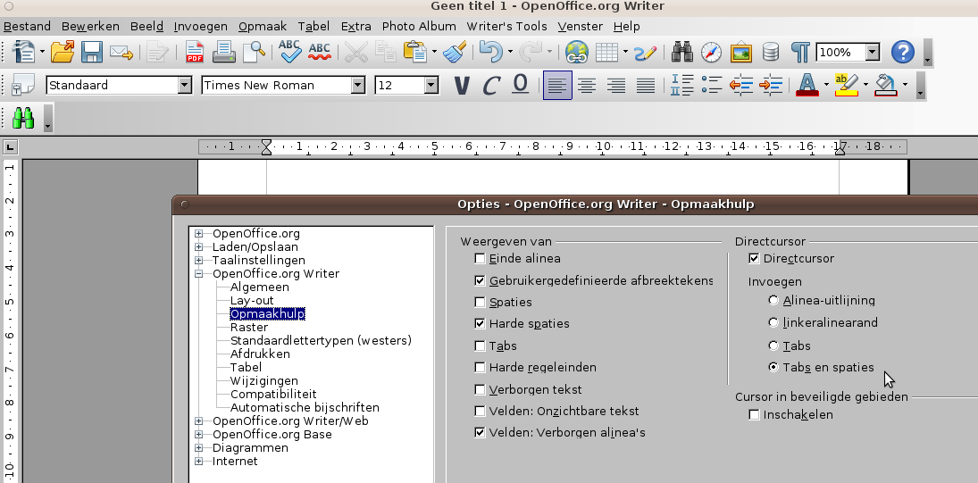Open the Times New Roman font dropdown
This screenshot has width=978, height=483.
tap(358, 86)
